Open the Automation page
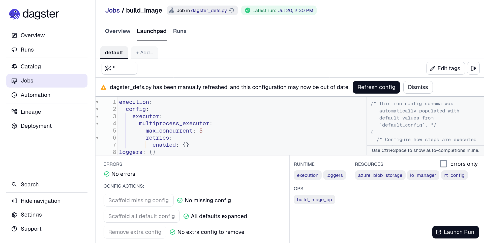This screenshot has width=484, height=243. 47,95
